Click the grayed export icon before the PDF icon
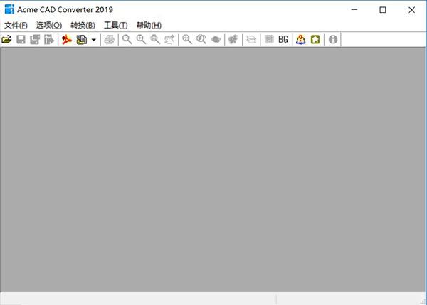This screenshot has width=427, height=305. click(x=49, y=39)
